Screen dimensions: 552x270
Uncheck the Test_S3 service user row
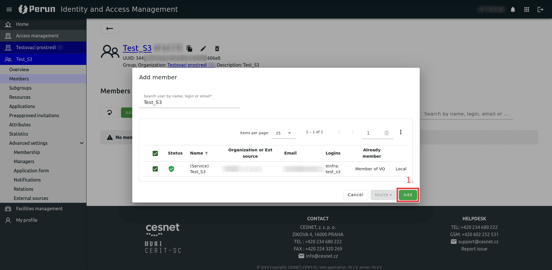(155, 169)
